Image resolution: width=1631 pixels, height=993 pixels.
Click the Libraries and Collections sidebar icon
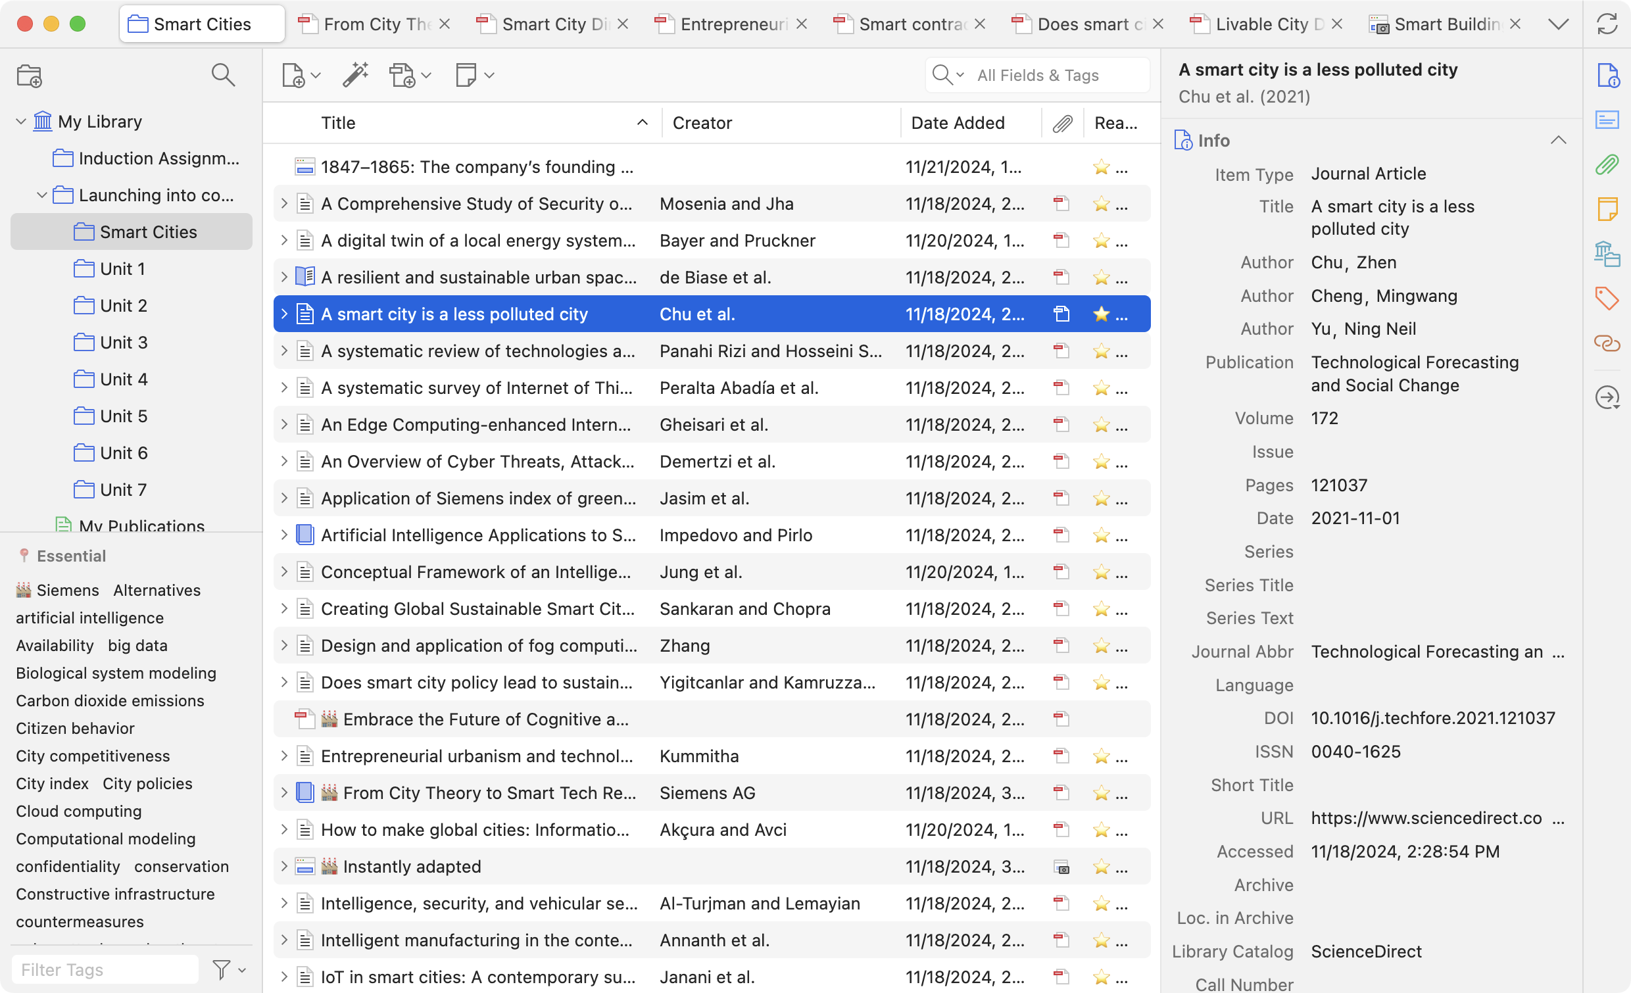coord(1606,254)
